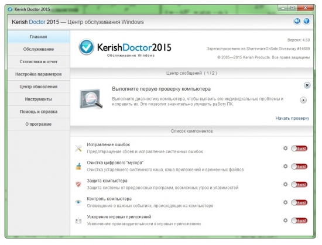This screenshot has width=322, height=245.
Task: Click the broom icon for Очистка цифрового мусора
Action: [x=78, y=166]
